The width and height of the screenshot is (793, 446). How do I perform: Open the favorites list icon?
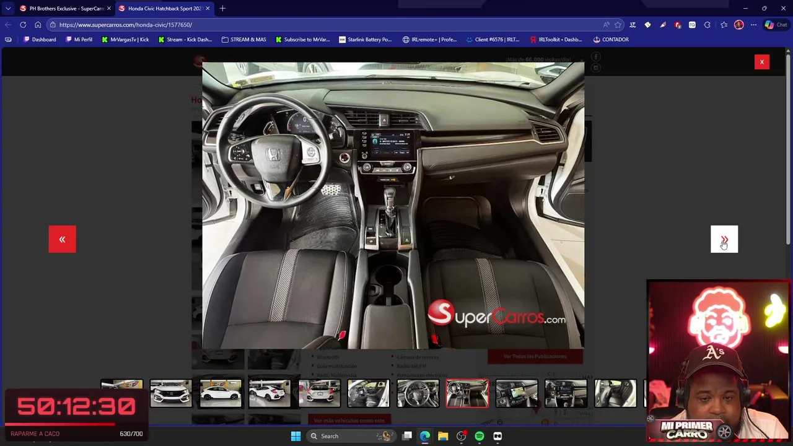pyautogui.click(x=724, y=25)
